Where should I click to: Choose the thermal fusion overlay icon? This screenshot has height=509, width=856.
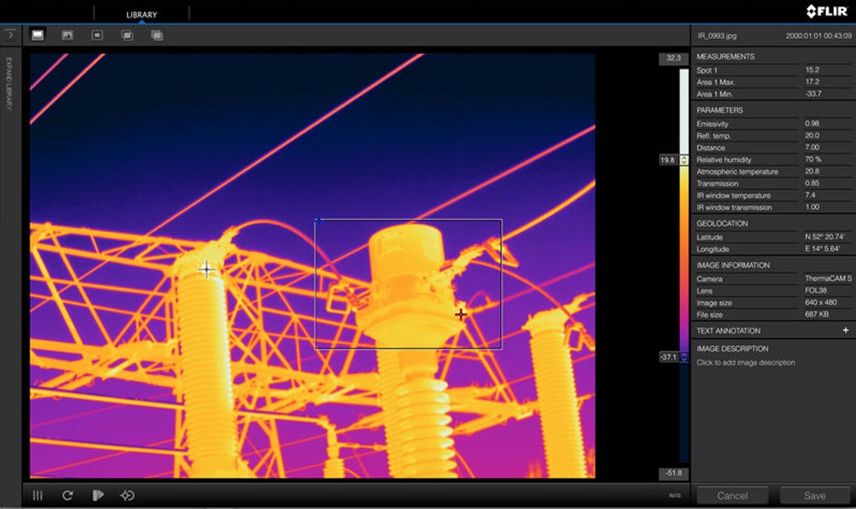(x=127, y=35)
